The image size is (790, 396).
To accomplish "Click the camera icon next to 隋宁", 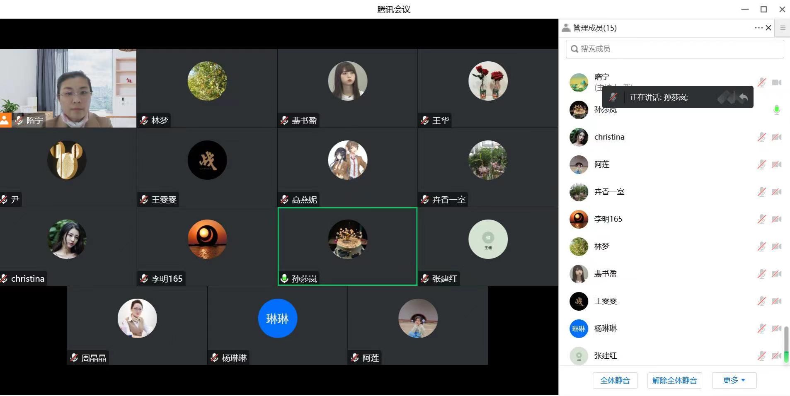I will (776, 82).
